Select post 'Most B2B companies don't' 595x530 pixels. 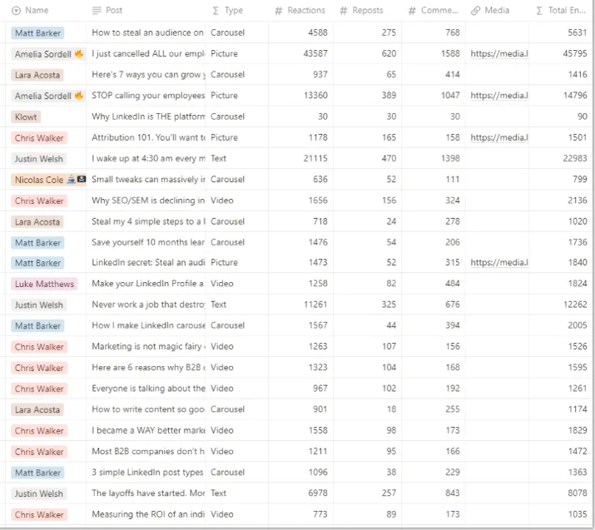click(x=148, y=452)
